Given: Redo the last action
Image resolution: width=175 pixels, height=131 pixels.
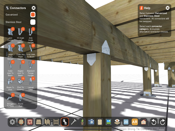Looking at the screenshot, I should tap(162, 122).
